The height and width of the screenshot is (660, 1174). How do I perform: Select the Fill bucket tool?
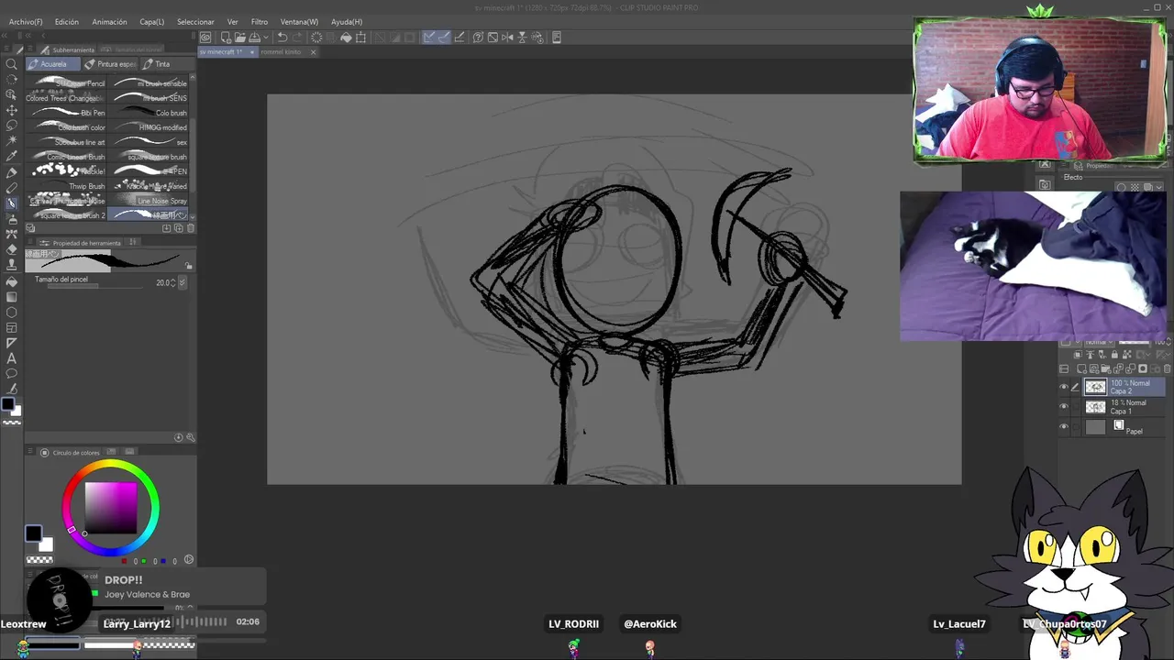point(12,281)
